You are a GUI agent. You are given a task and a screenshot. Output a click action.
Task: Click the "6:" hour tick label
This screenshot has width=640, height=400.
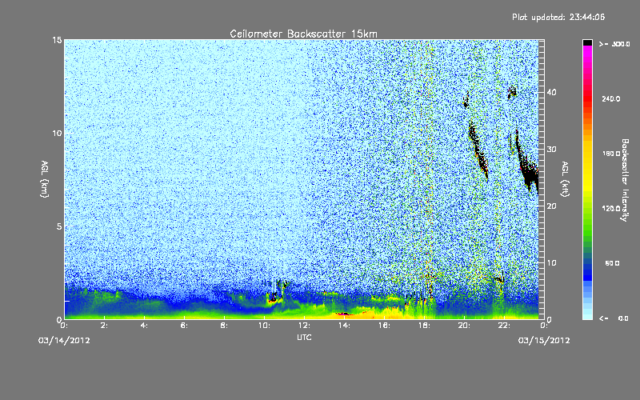(x=184, y=326)
